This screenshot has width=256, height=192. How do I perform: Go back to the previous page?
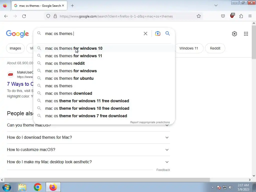(6, 16)
